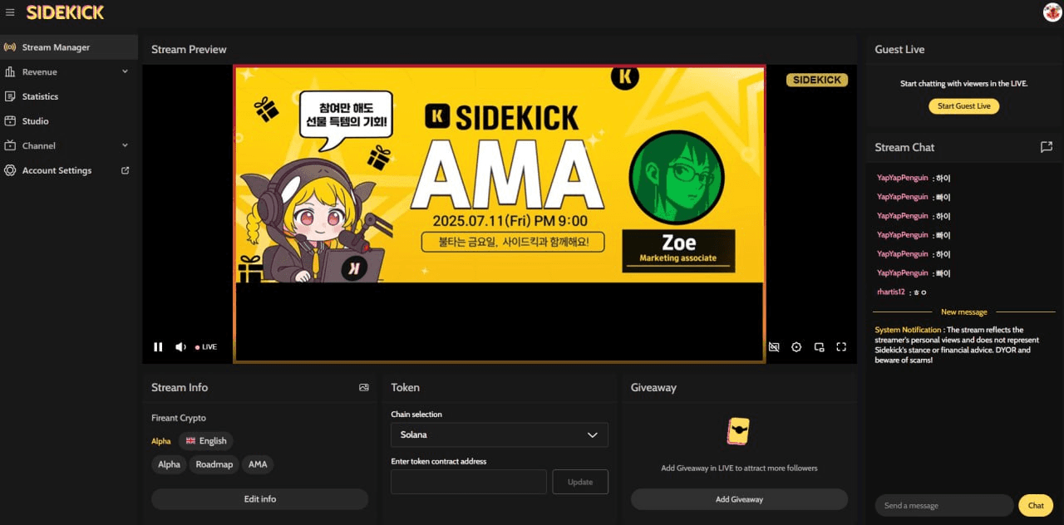Screen dimensions: 1064x525
Task: Click the New message divider label
Action: [964, 312]
